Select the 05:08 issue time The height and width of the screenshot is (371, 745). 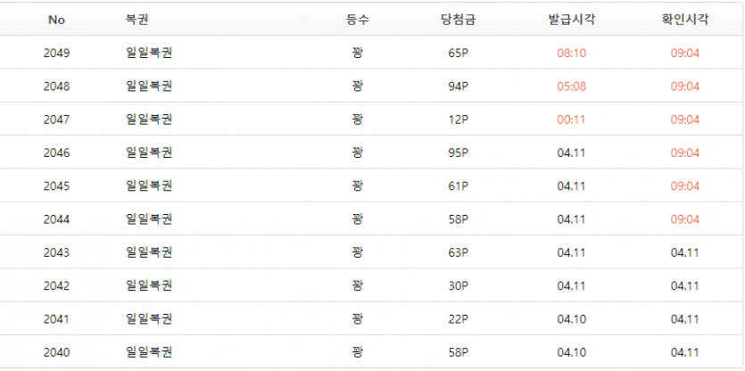(x=571, y=87)
